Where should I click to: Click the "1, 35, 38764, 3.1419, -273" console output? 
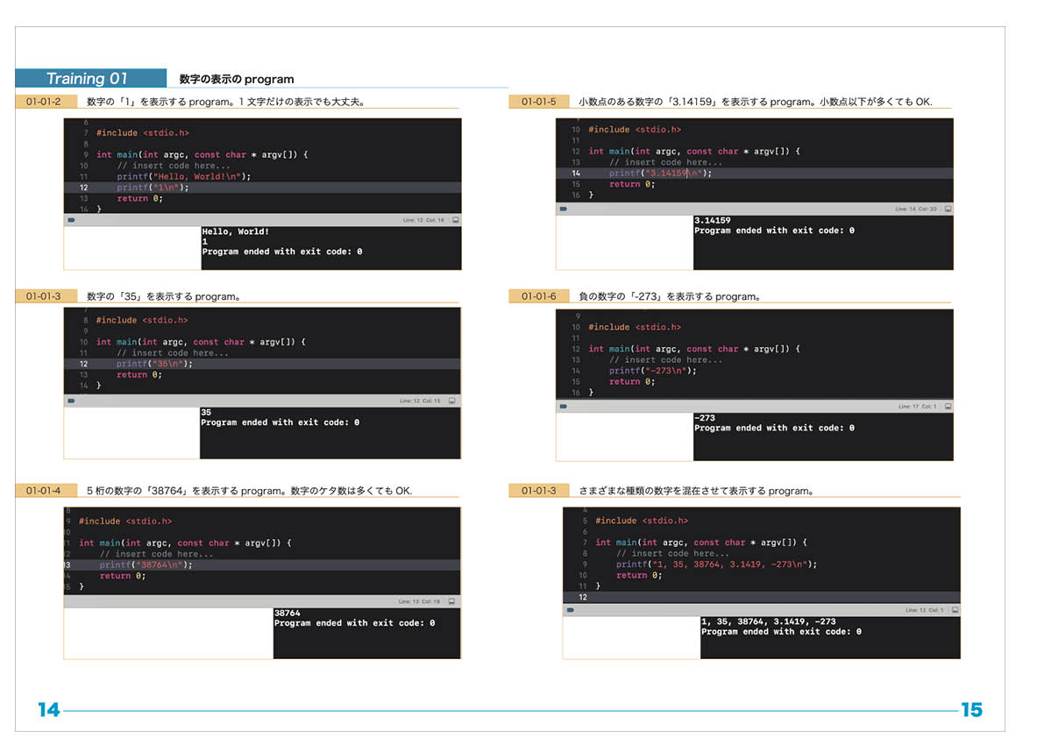tap(768, 621)
